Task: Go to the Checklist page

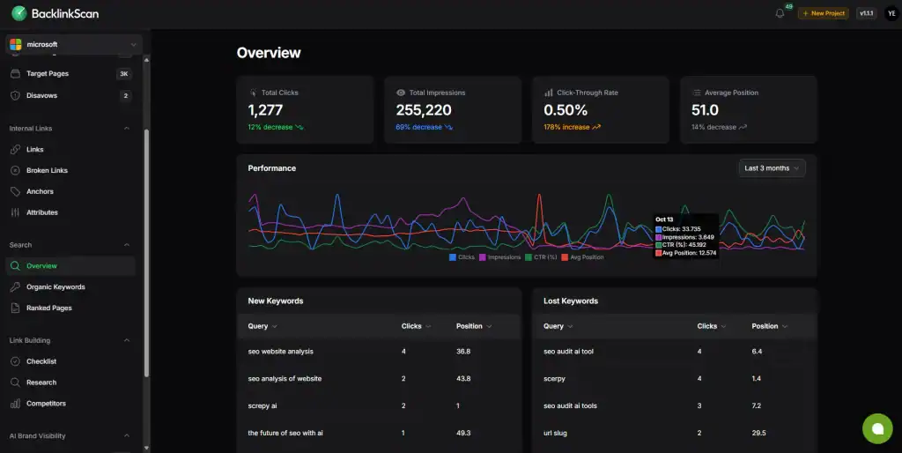Action: point(41,361)
